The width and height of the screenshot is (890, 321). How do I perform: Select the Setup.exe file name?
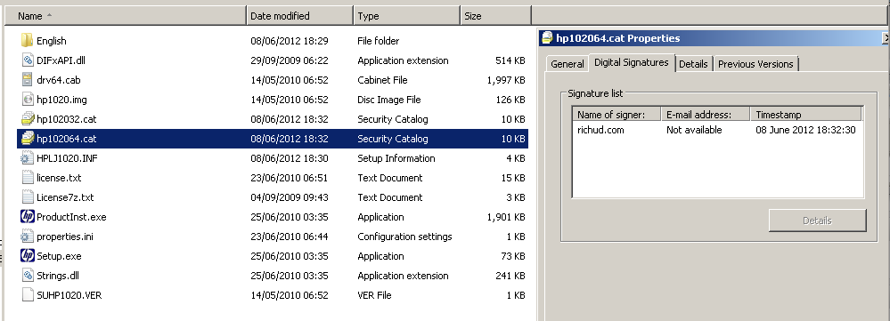(x=59, y=256)
